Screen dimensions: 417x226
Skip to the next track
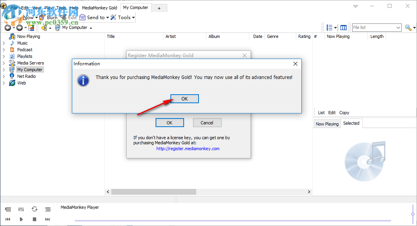click(48, 219)
